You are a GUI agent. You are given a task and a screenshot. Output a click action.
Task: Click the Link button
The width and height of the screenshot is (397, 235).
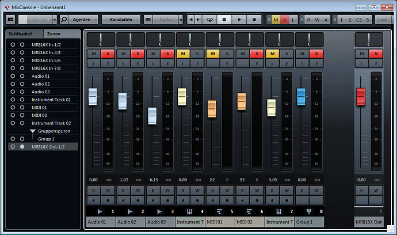tap(382, 20)
